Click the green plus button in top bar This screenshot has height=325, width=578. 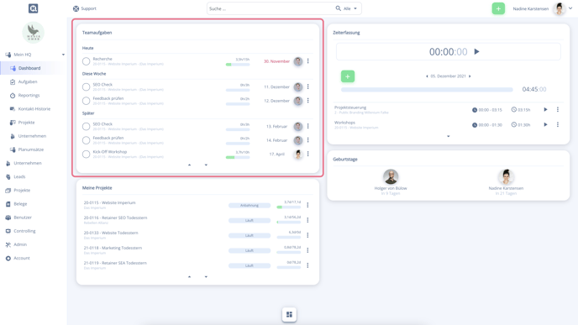click(498, 8)
